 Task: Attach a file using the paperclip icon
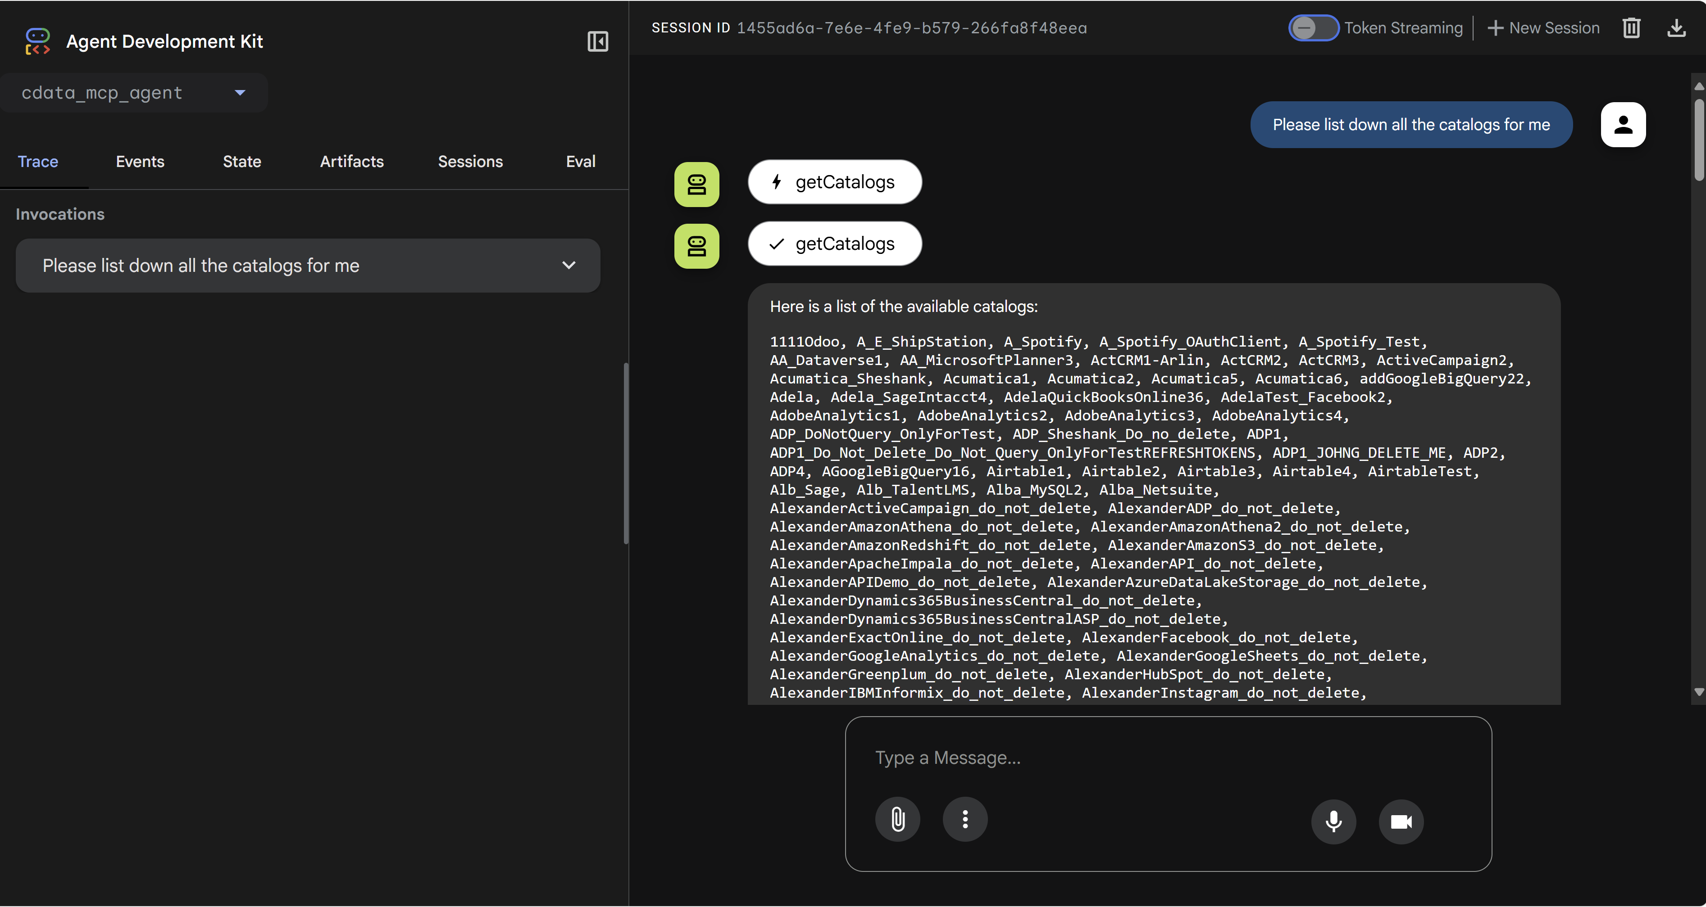[897, 819]
